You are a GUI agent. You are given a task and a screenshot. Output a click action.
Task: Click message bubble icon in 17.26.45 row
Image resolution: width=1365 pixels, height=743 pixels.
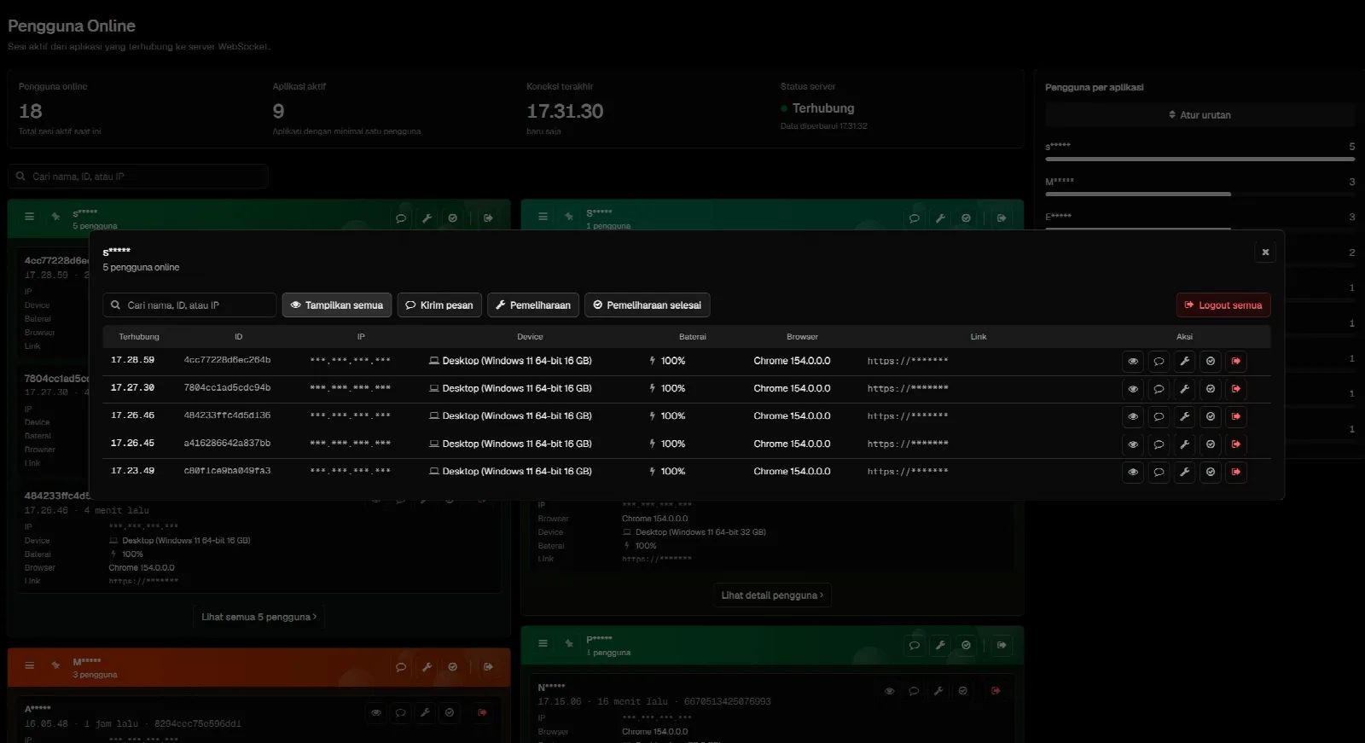[1159, 444]
